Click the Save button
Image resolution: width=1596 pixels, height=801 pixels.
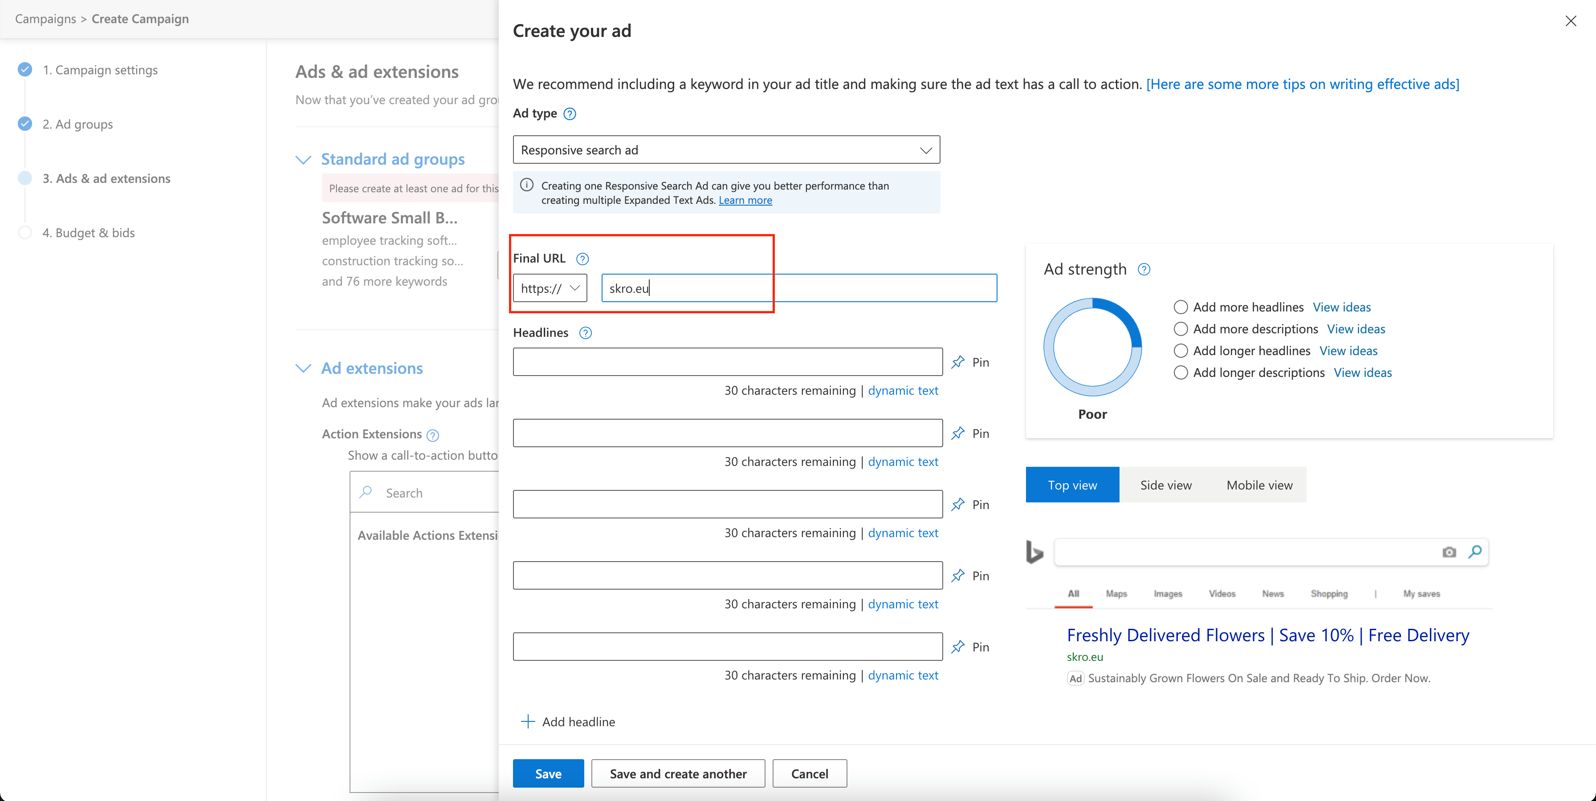tap(548, 773)
